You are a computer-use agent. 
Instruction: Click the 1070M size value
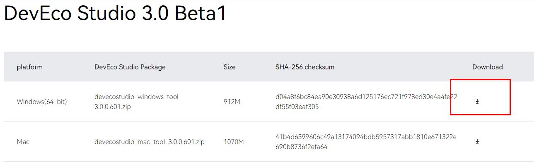pyautogui.click(x=234, y=142)
